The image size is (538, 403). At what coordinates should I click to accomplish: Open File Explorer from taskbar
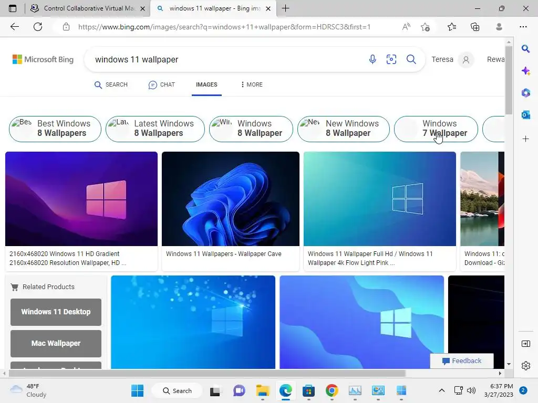point(263,390)
